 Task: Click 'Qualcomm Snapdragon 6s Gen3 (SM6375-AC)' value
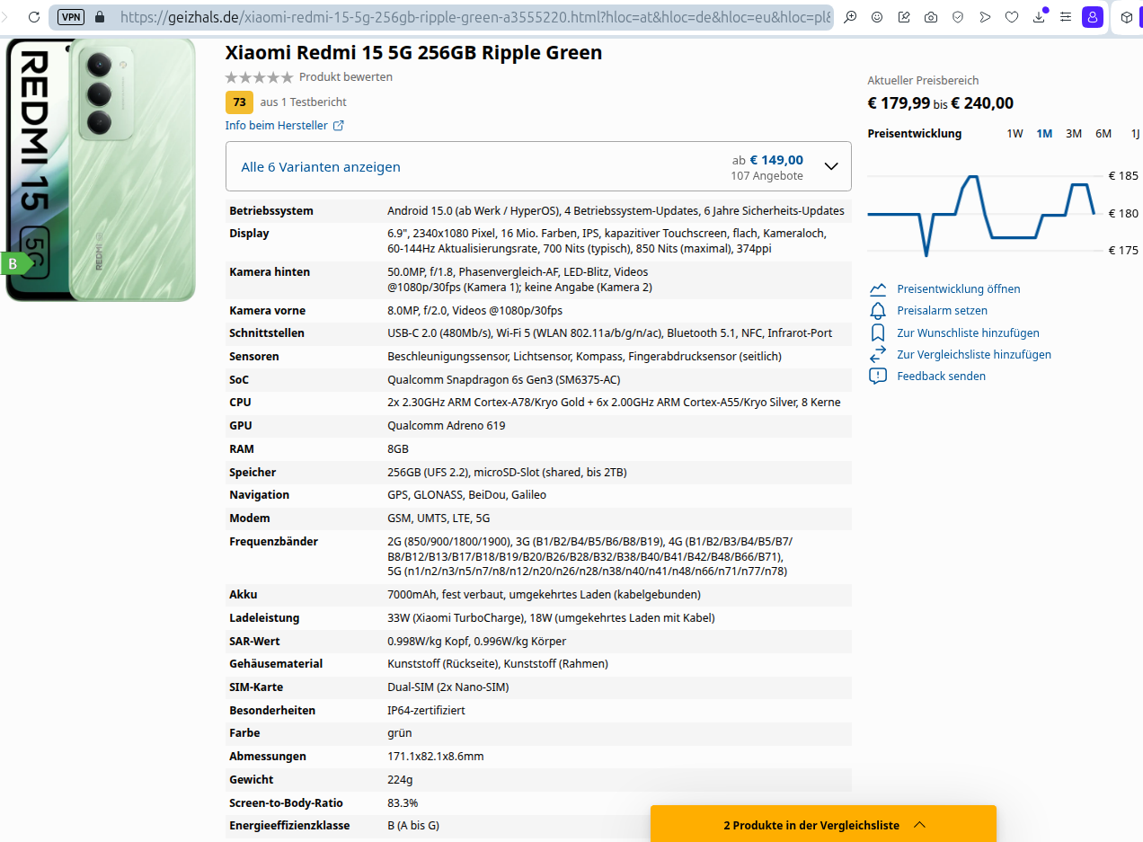[x=503, y=379]
